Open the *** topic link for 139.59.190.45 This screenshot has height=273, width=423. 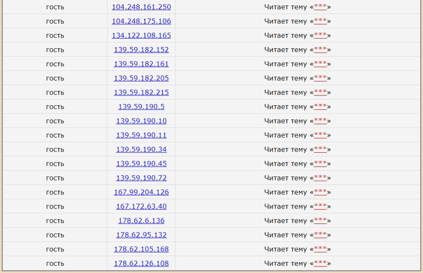click(320, 164)
